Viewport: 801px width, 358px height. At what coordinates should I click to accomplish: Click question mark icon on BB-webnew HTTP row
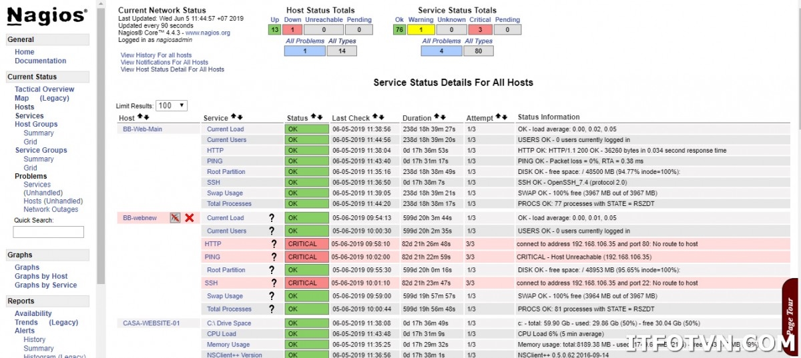pos(274,244)
